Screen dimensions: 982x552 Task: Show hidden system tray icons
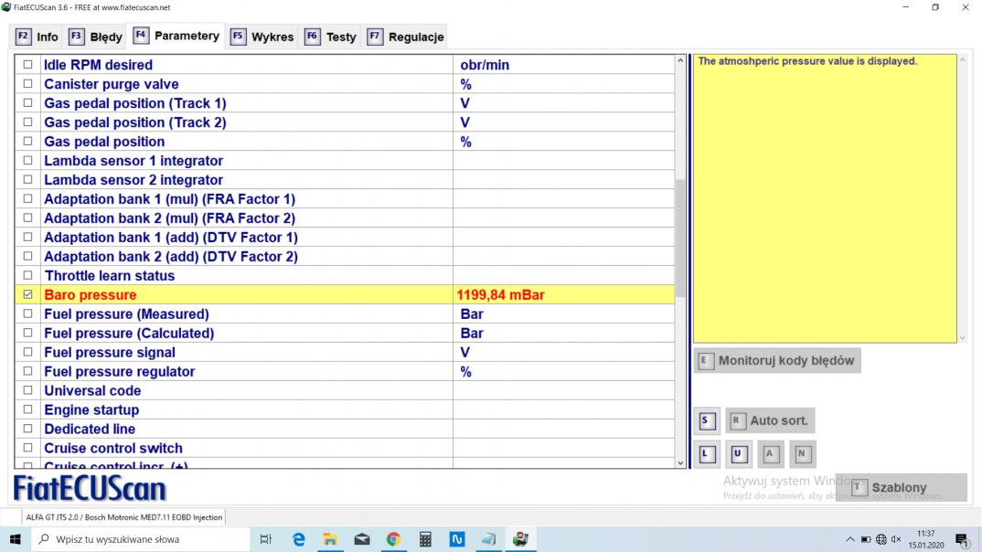849,539
